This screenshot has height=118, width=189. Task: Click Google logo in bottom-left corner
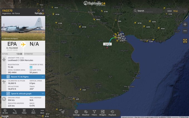tap(5, 116)
